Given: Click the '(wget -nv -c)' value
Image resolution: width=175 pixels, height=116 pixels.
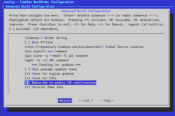Looking at the screenshot, I should (x=36, y=60).
